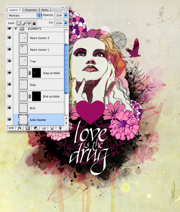This screenshot has width=180, height=212.
Task: Lock transparent pixels icon
Action: (x=19, y=23)
